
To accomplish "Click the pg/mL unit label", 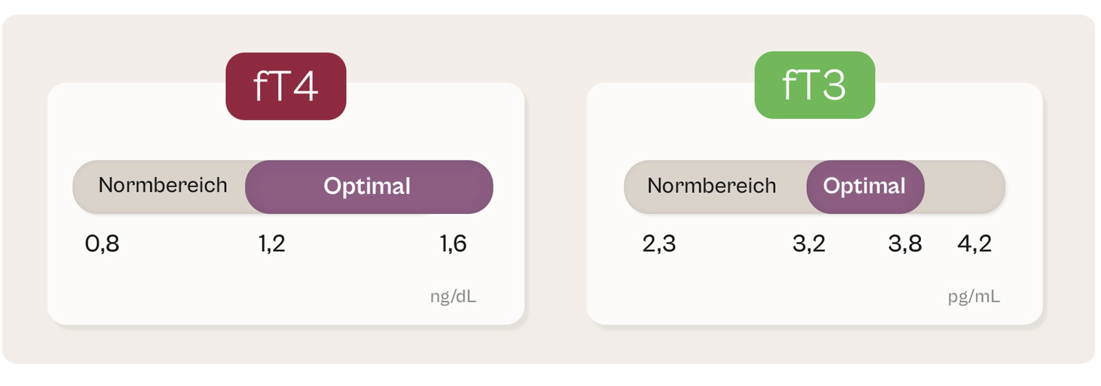I will pyautogui.click(x=974, y=297).
